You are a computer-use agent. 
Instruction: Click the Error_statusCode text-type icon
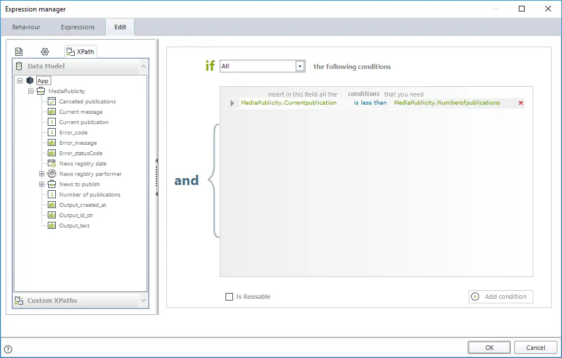(52, 153)
